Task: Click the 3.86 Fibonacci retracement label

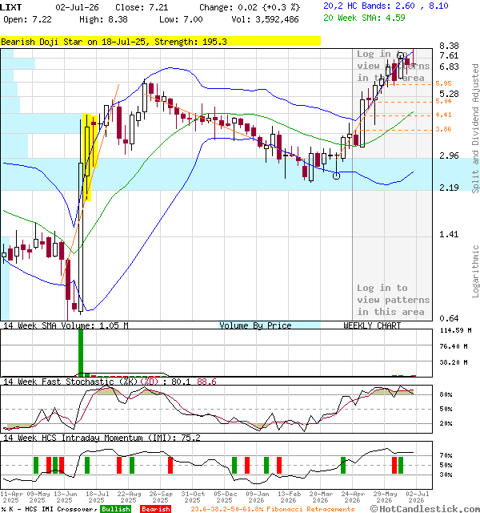Action: click(x=443, y=129)
